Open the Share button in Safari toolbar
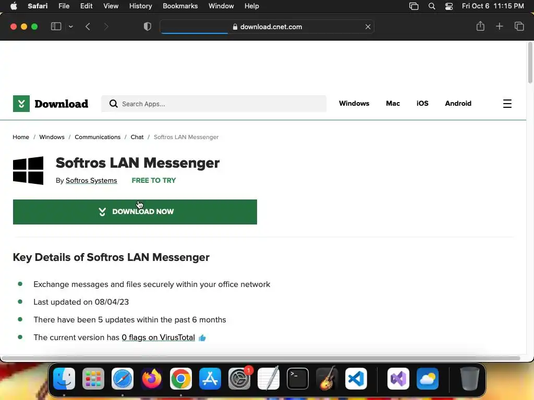This screenshot has width=534, height=400. (480, 26)
